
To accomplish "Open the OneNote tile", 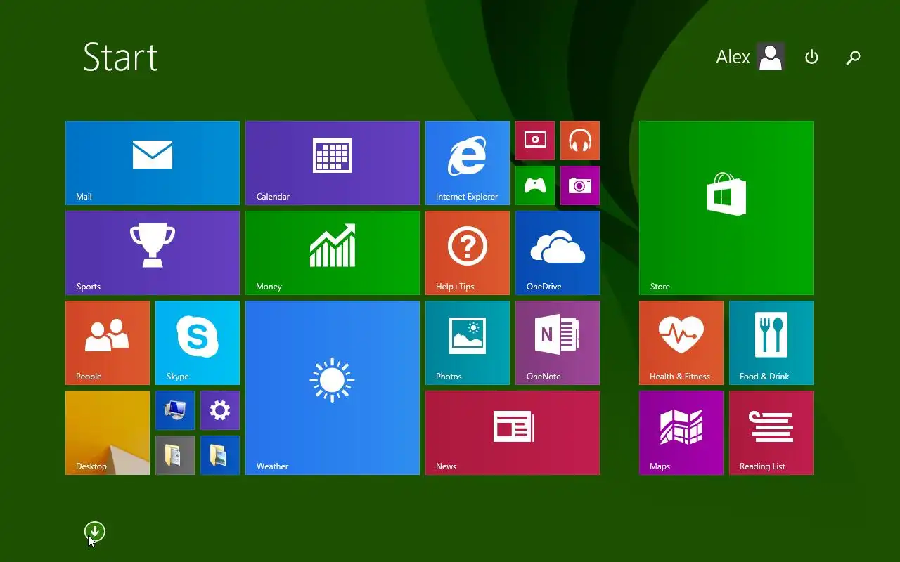I will click(x=558, y=343).
